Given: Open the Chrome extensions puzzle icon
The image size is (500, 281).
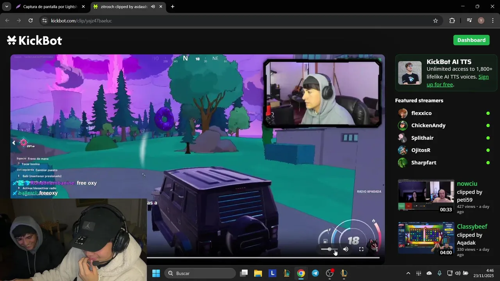Looking at the screenshot, I should tap(452, 21).
